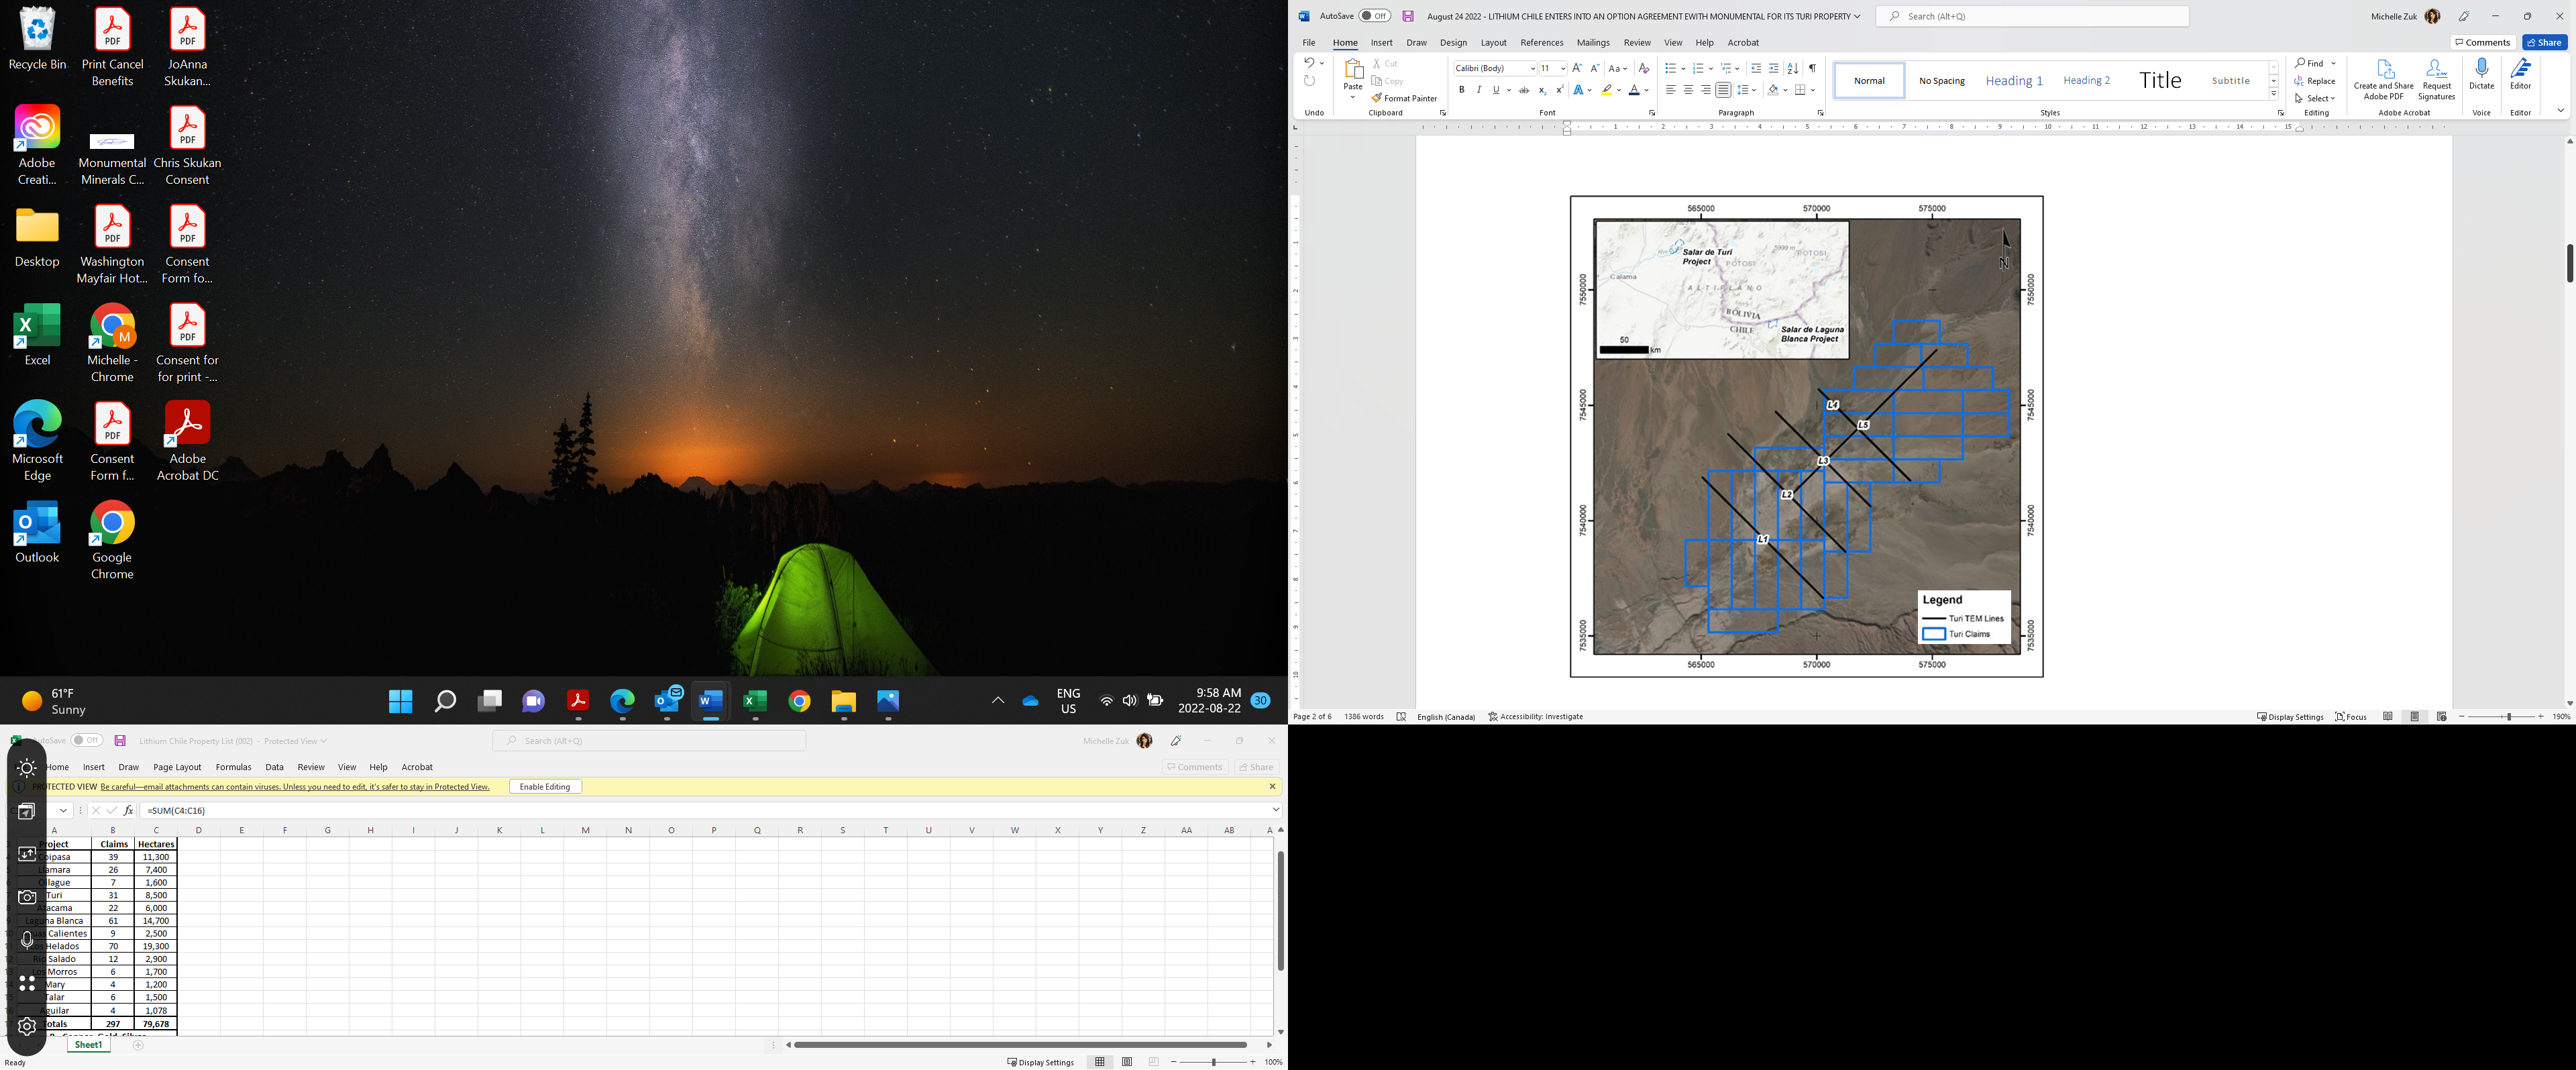Image resolution: width=2576 pixels, height=1070 pixels.
Task: Apply the Heading 1 style
Action: pyautogui.click(x=2013, y=80)
